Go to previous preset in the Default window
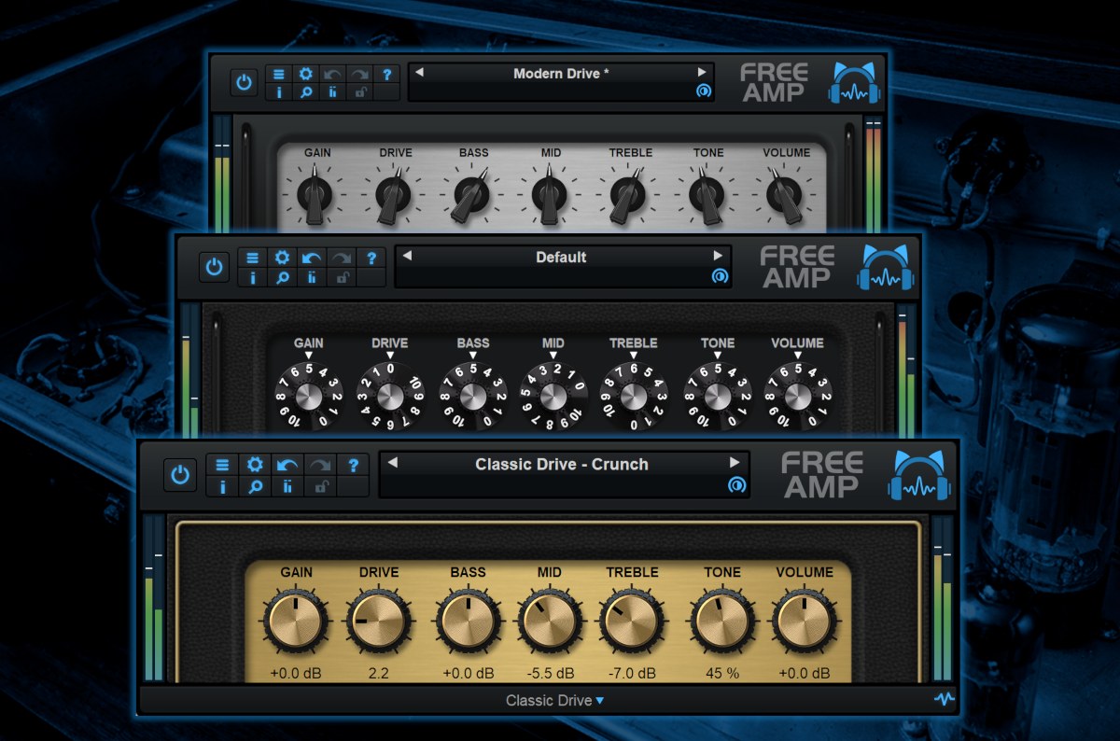 point(407,256)
